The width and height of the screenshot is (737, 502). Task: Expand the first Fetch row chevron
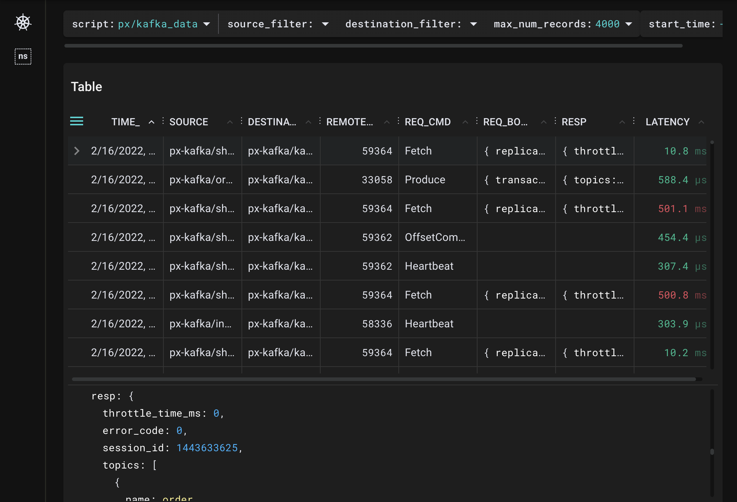coord(76,151)
